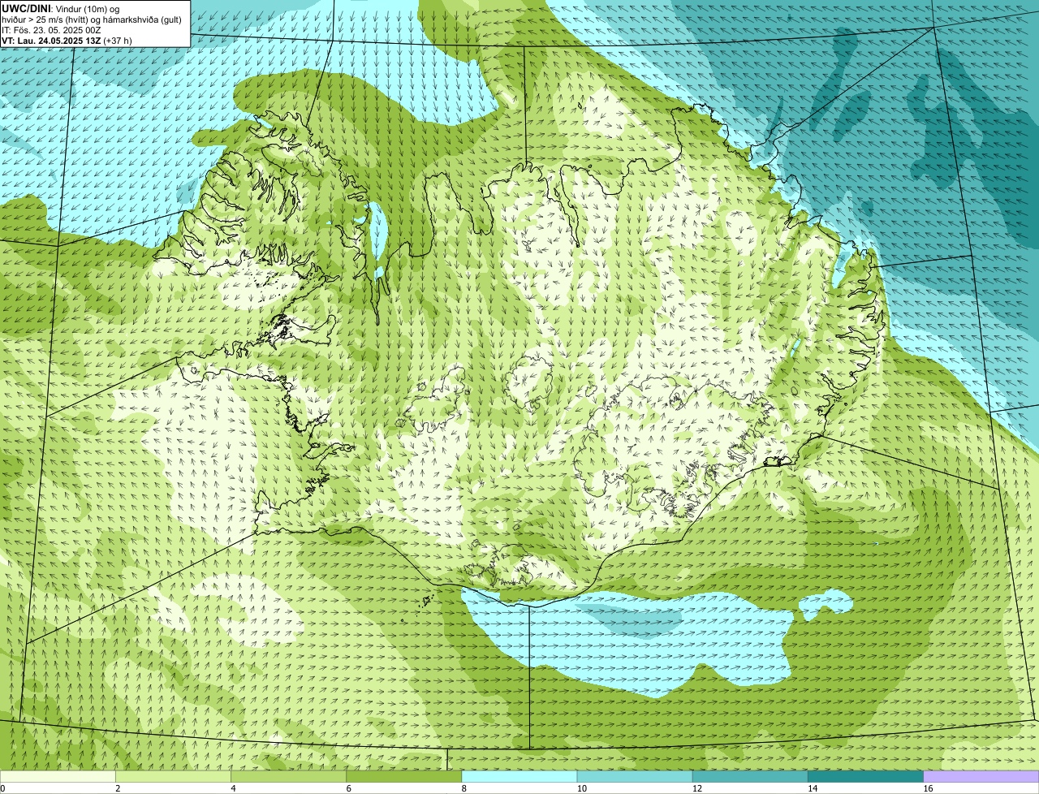This screenshot has width=1039, height=794.
Task: Click the olive green 6–8 m/s legend swatch
Action: pos(404,776)
